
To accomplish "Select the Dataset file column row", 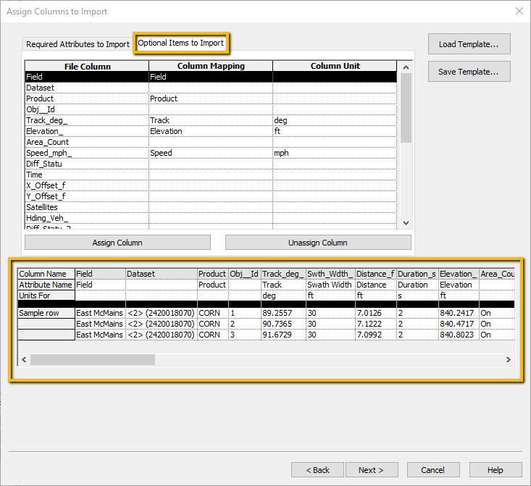I will [x=211, y=88].
